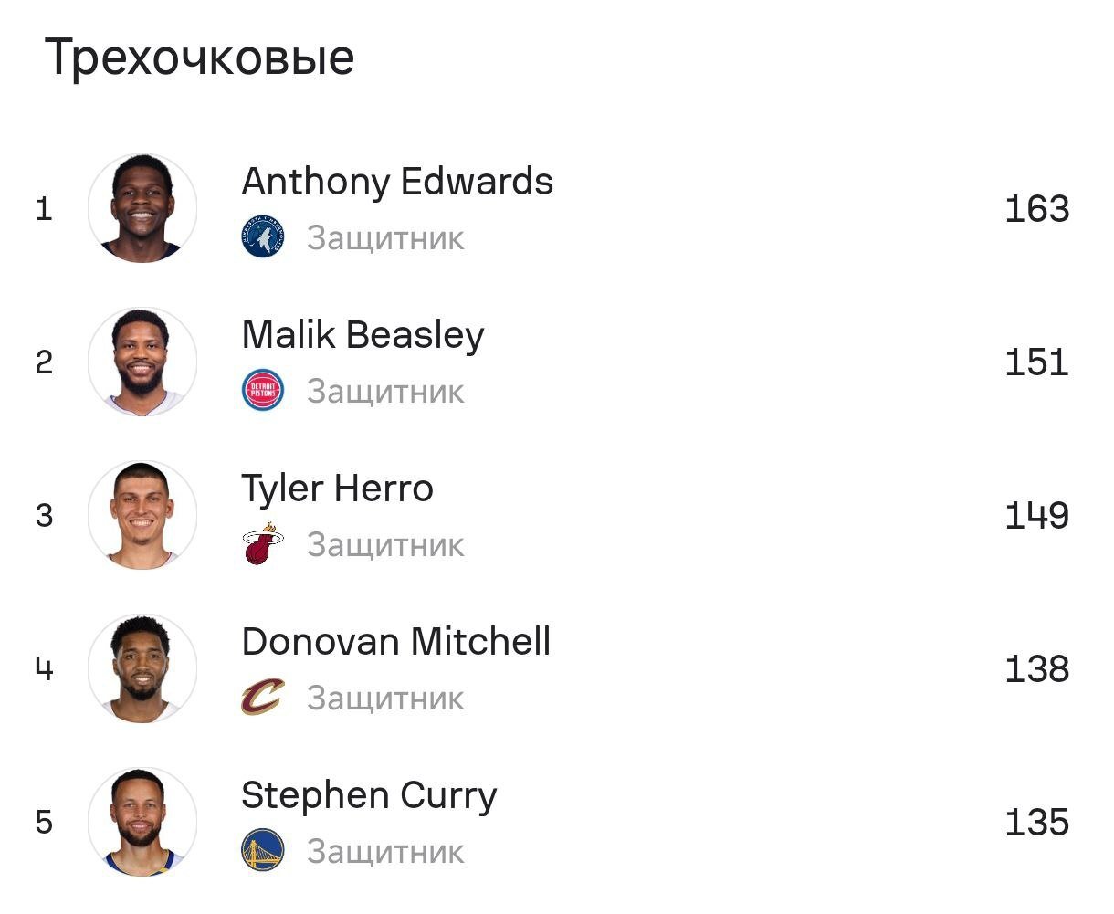Open Malik Beasley's player photo
This screenshot has height=914, width=1114.
pos(142,362)
